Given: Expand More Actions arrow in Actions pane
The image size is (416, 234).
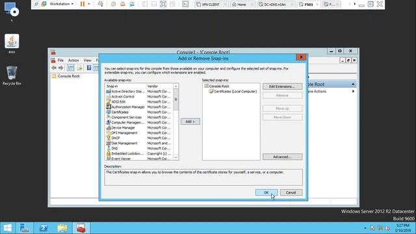Looking at the screenshot, I should point(353,92).
